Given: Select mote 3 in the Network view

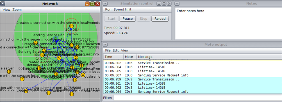Looking at the screenshot, I should coord(72,68).
